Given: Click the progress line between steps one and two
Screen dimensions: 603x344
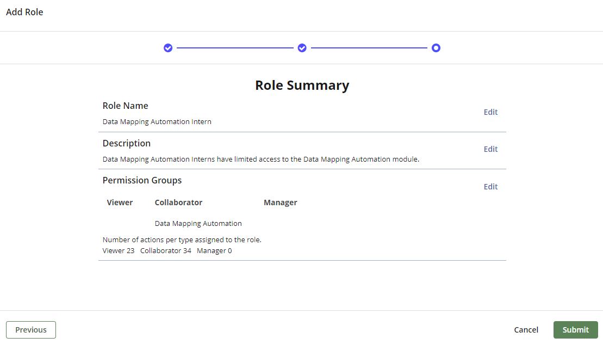Looking at the screenshot, I should (235, 48).
